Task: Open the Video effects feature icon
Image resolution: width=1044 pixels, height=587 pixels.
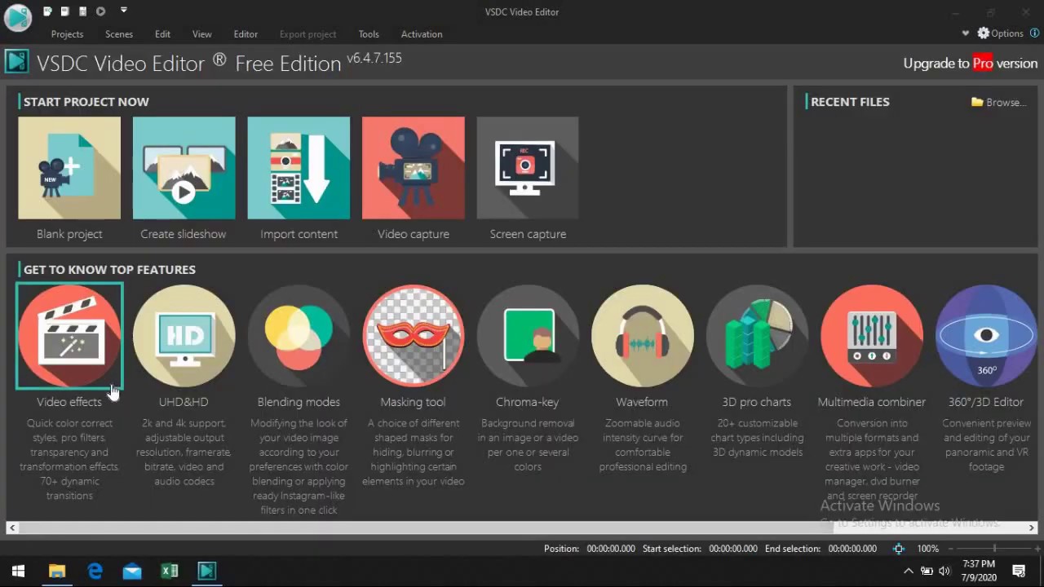Action: [69, 336]
